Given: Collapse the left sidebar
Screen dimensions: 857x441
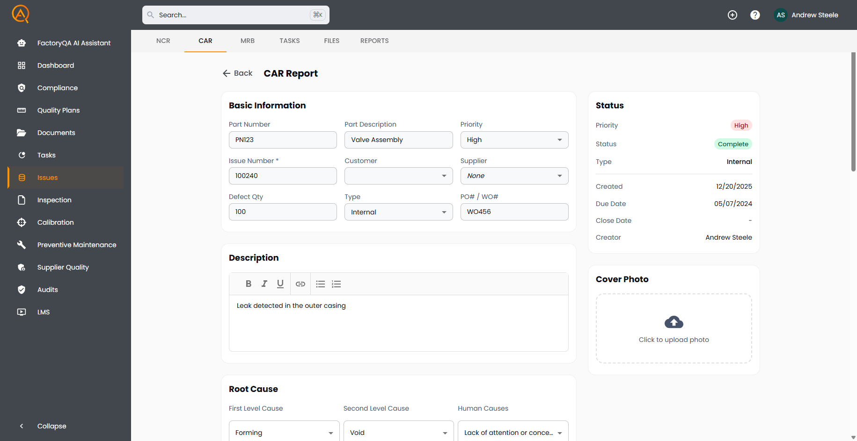Looking at the screenshot, I should pyautogui.click(x=51, y=426).
